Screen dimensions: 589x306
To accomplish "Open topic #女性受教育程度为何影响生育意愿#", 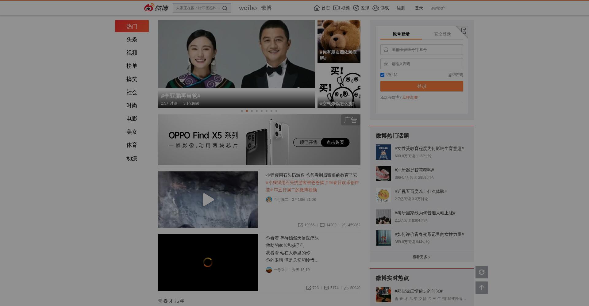I will pyautogui.click(x=429, y=148).
